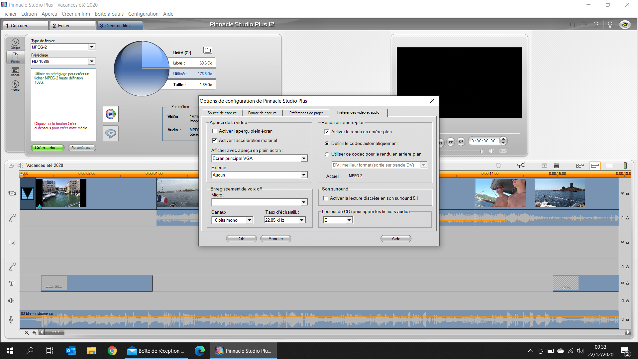Screen dimensions: 638x359
Task: Open the 22,05 kHz sample rate dropdown
Action: tap(302, 220)
